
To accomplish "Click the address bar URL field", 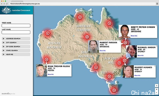I will 82,4.
